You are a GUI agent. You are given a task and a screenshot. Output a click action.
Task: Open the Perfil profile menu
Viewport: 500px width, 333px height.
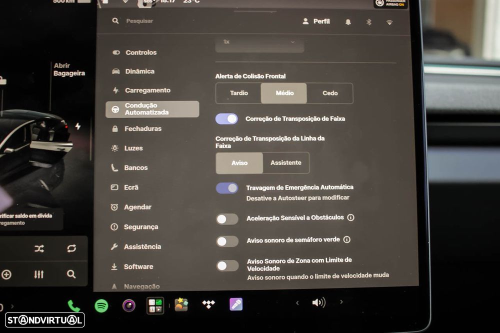pos(316,21)
